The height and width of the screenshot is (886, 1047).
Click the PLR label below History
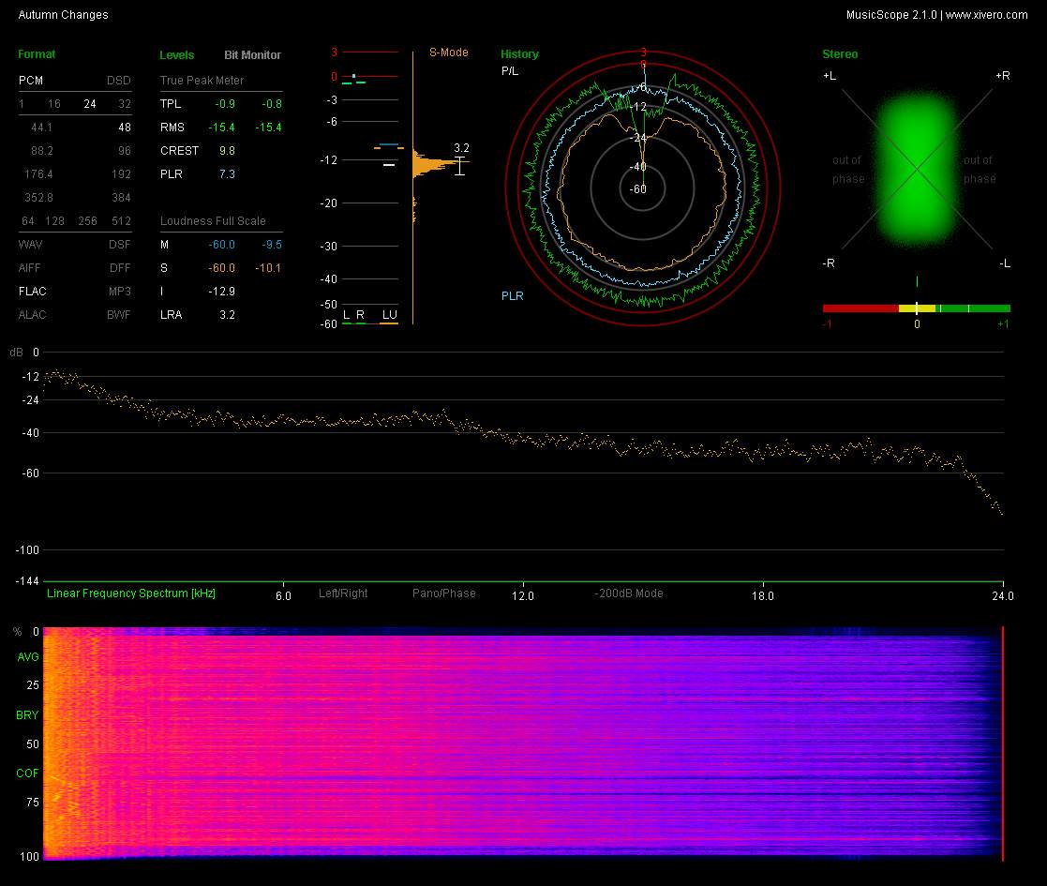point(512,296)
